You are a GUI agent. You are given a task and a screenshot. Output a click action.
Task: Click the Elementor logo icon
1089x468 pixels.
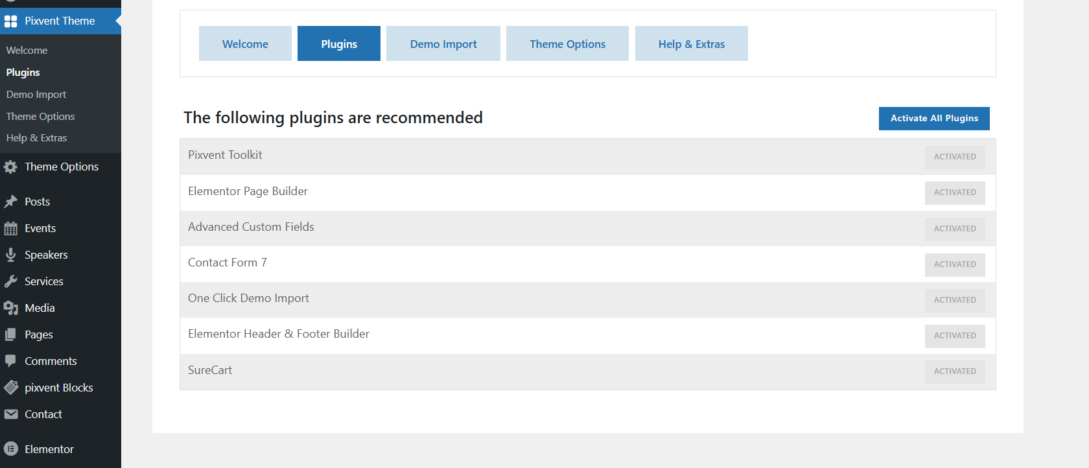point(11,449)
